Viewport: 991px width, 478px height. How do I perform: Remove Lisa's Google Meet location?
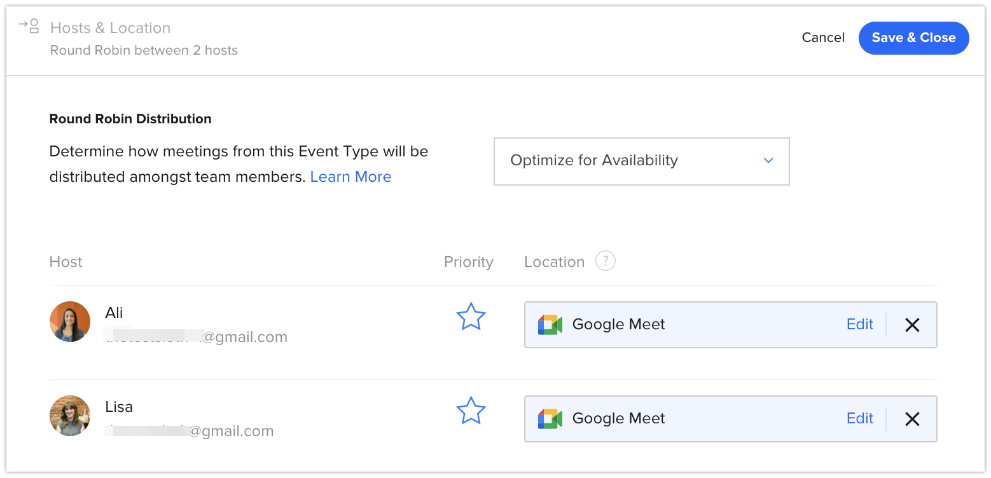(911, 419)
